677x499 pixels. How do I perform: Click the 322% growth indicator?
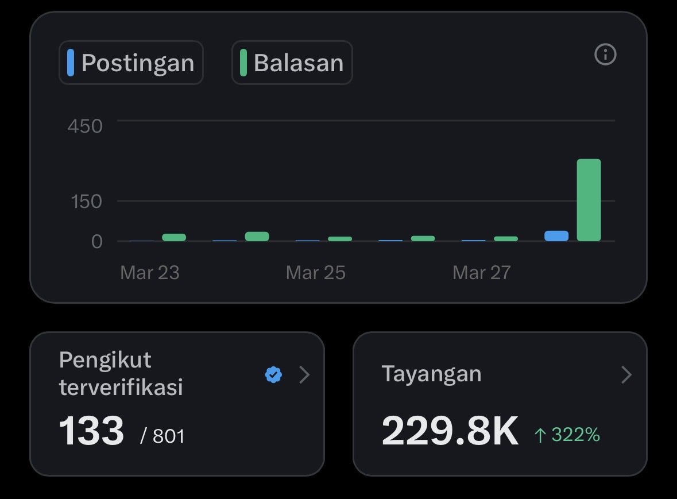click(567, 435)
